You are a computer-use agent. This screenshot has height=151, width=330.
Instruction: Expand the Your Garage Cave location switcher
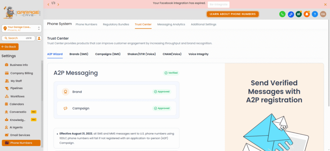pyautogui.click(x=22, y=28)
